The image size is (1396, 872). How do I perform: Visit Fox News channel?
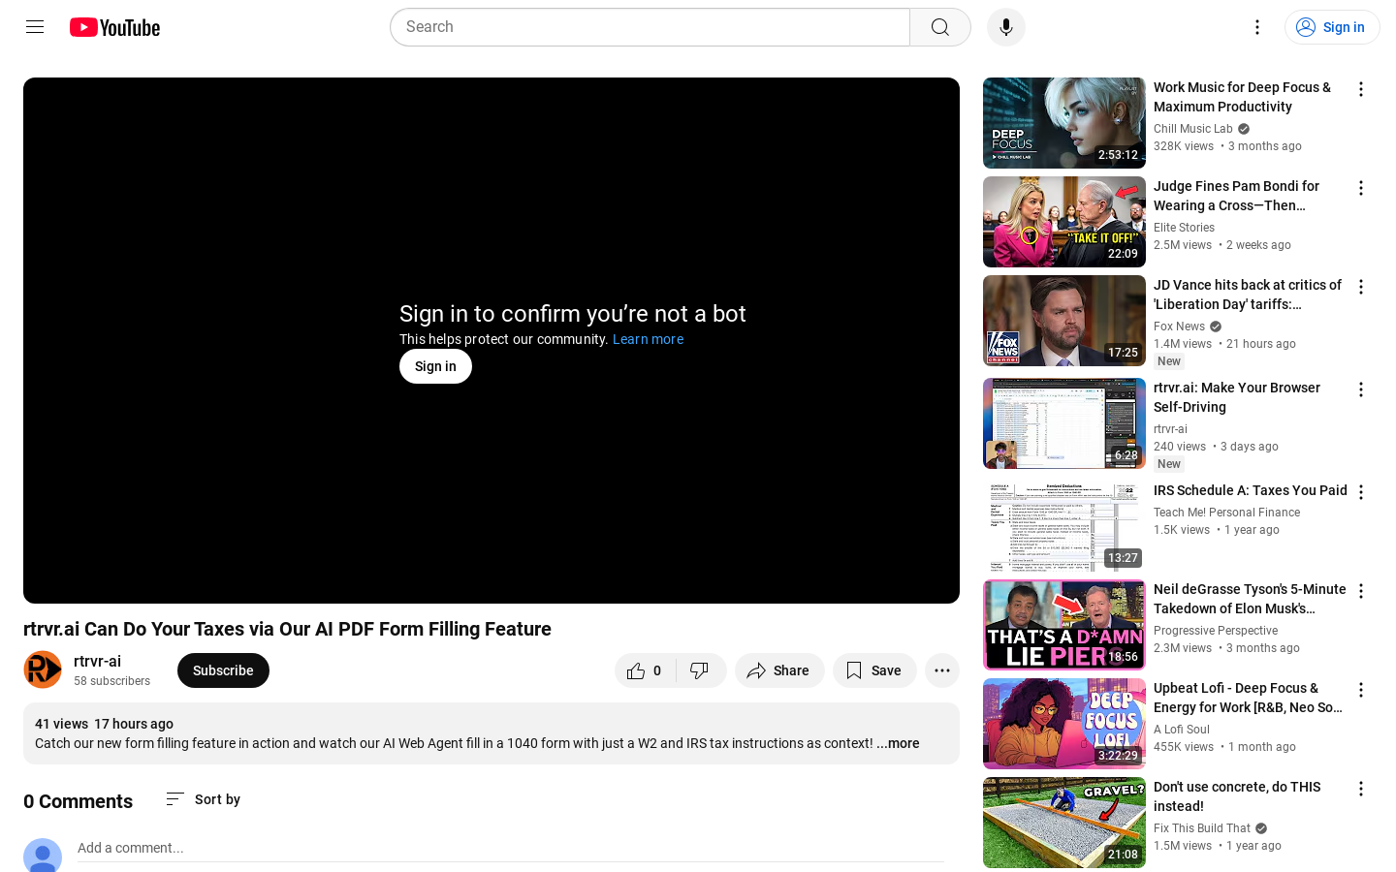1179,327
